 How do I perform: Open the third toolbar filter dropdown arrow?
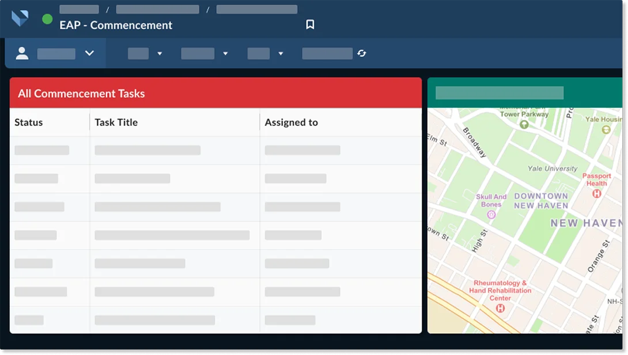[281, 54]
